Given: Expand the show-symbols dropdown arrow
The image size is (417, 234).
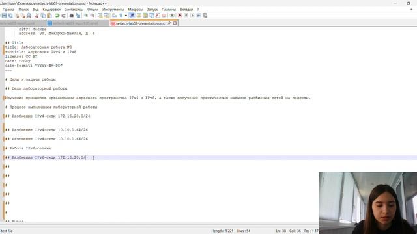Looking at the screenshot, I should tap(126, 16).
